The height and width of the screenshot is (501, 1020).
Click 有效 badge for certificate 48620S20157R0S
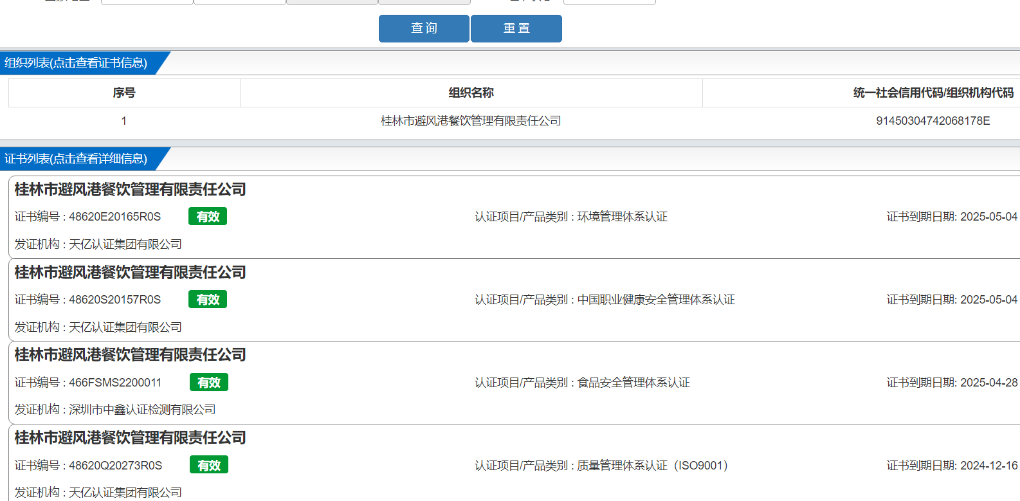tap(208, 300)
